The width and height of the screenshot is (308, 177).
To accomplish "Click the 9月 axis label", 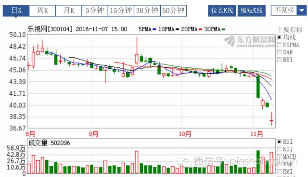I will coord(93,134).
